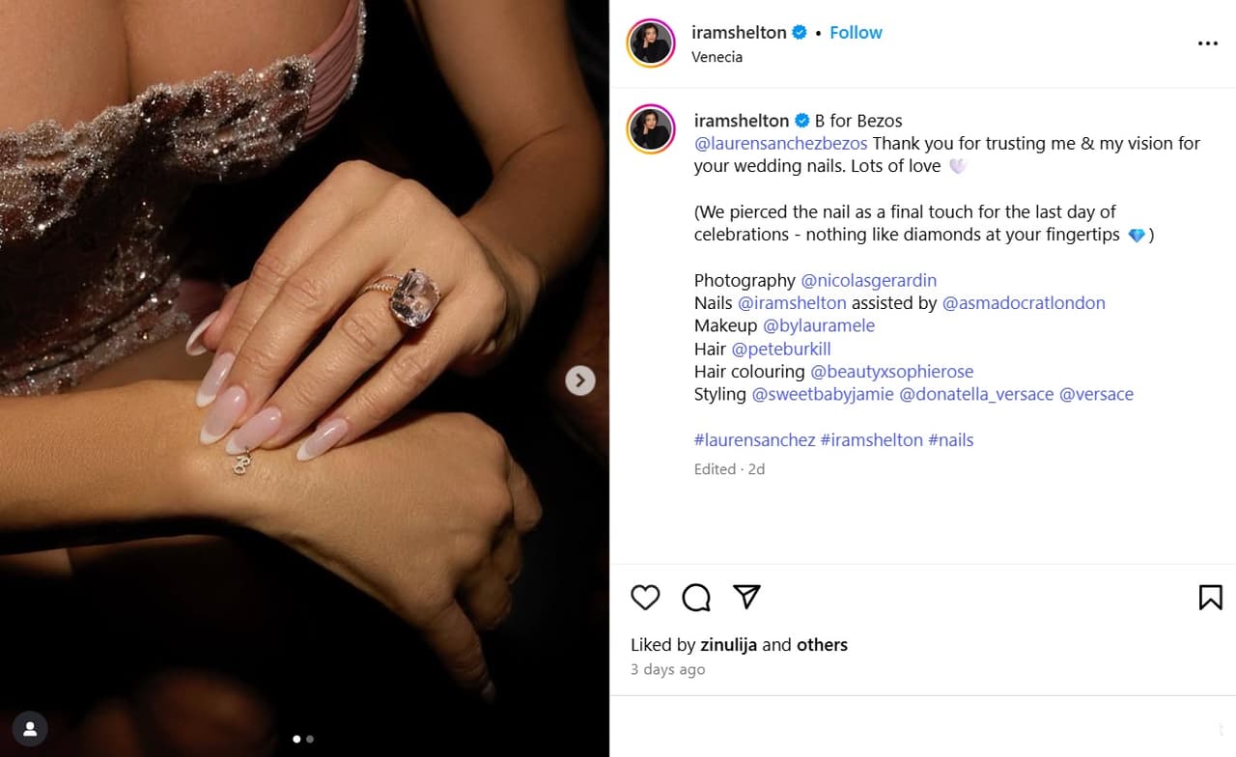Screen dimensions: 1236x757
Task: Like the post with the heart icon
Action: tap(645, 598)
